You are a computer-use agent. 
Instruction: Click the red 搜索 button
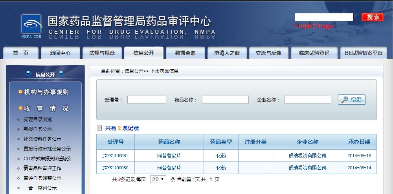point(373,17)
